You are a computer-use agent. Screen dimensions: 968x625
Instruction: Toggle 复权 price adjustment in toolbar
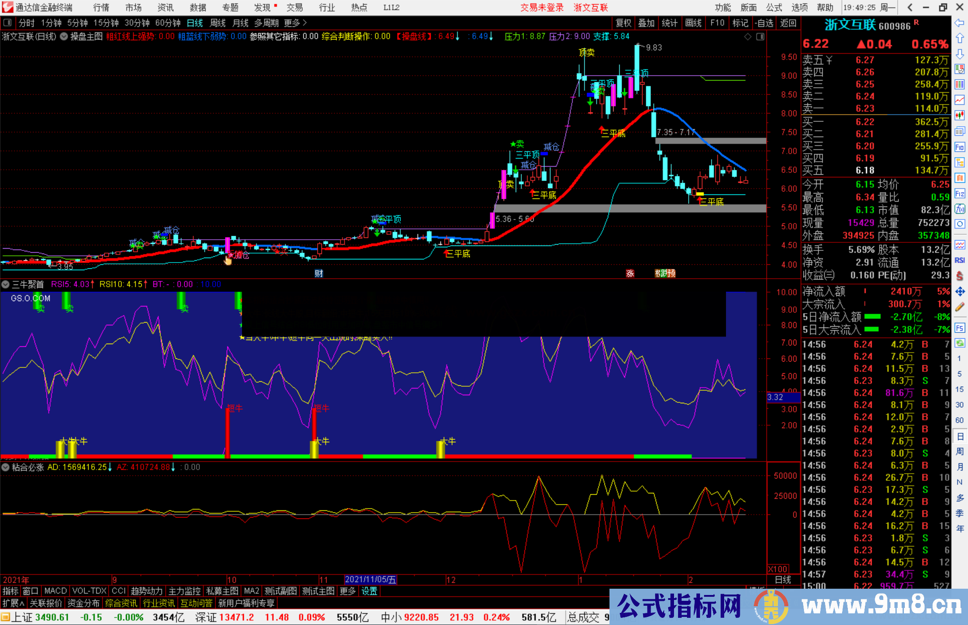click(x=623, y=23)
